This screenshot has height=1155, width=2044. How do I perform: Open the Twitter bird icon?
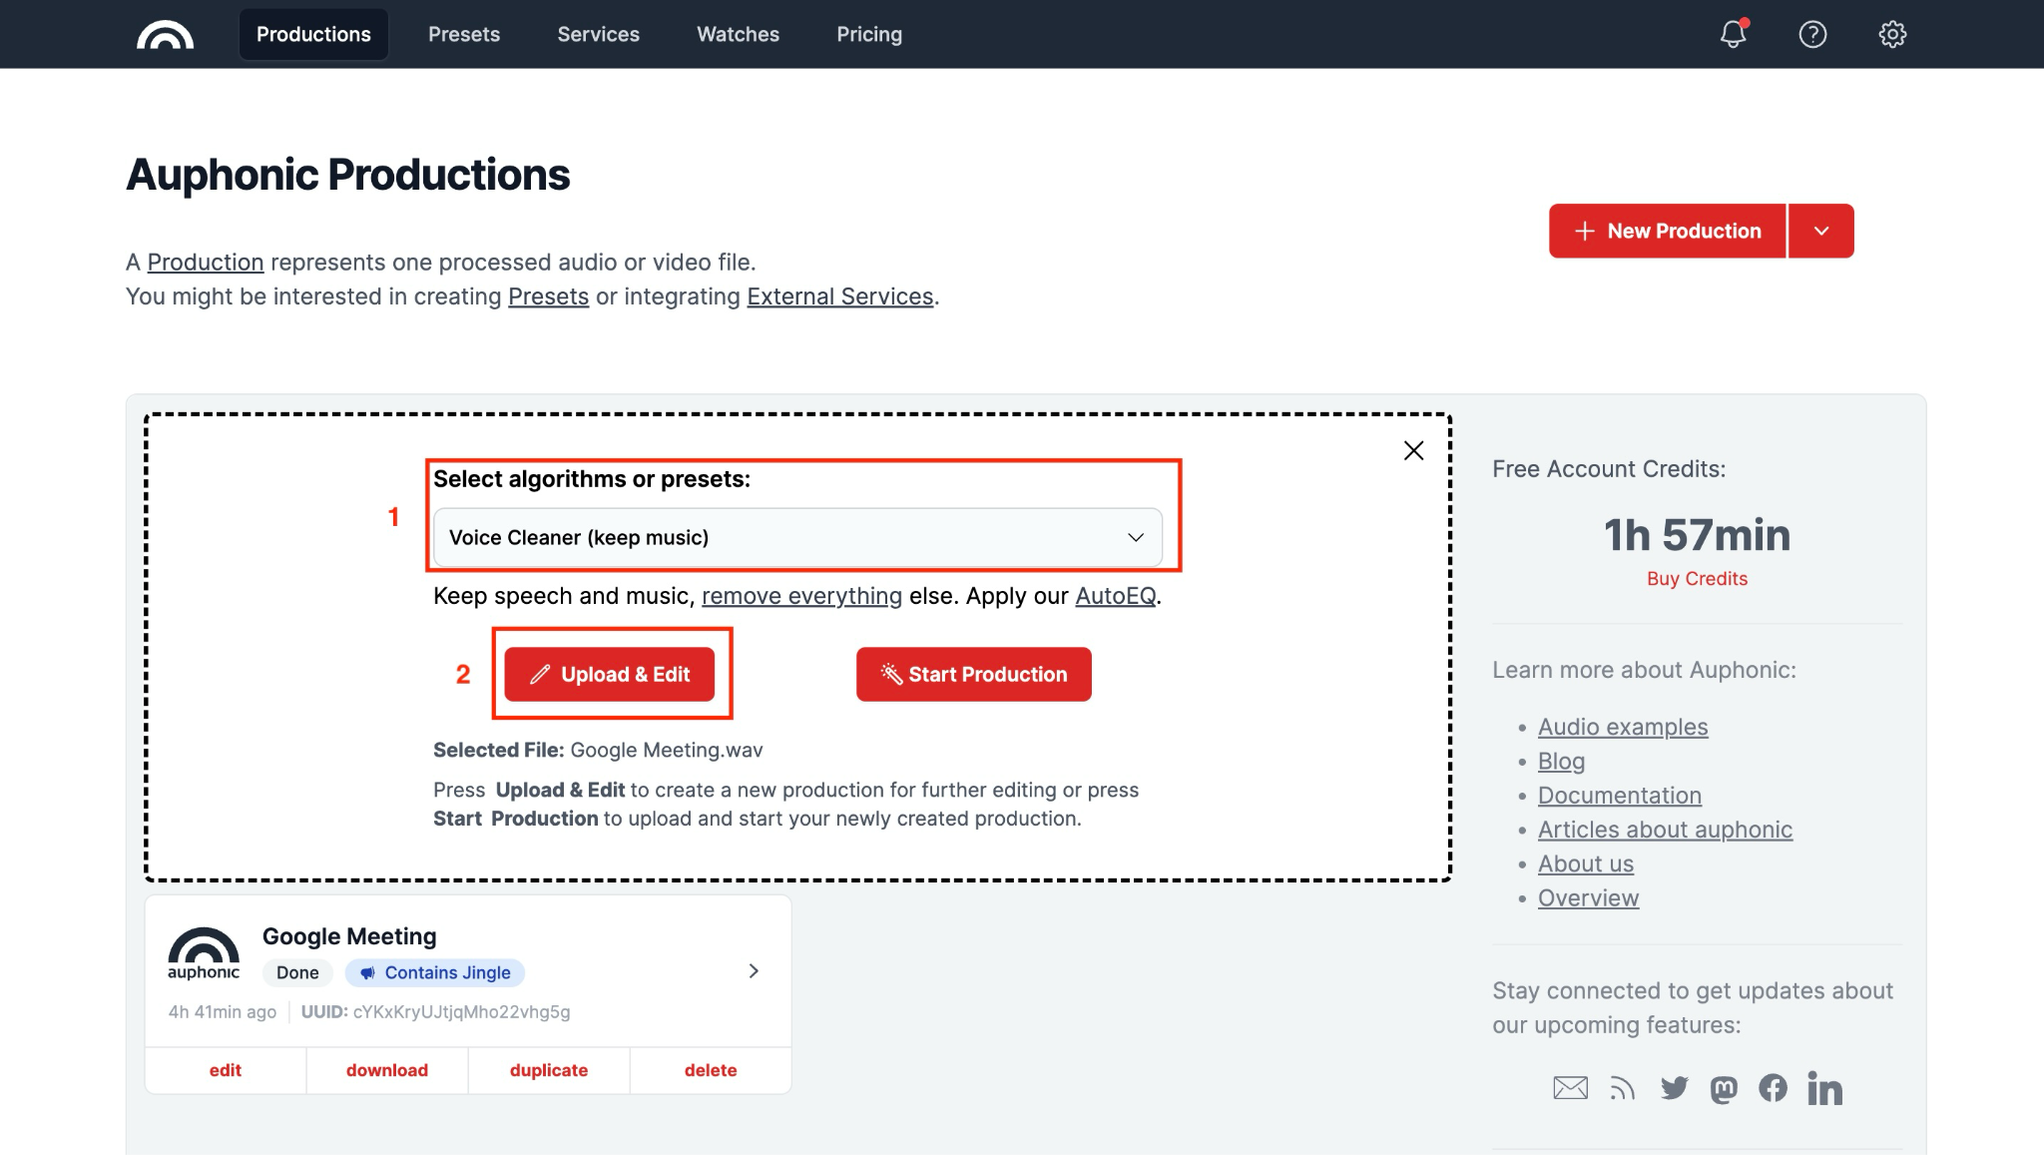pyautogui.click(x=1674, y=1088)
